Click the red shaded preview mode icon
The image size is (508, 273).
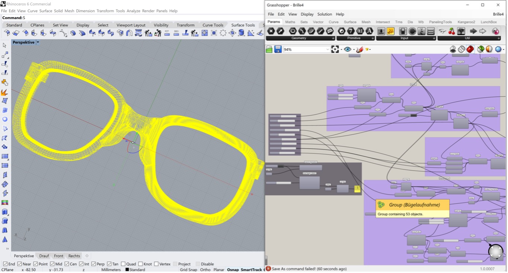[470, 49]
